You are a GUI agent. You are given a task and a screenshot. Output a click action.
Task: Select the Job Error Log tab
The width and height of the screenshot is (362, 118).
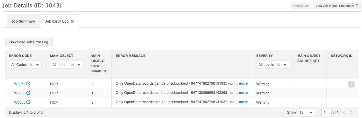57,21
